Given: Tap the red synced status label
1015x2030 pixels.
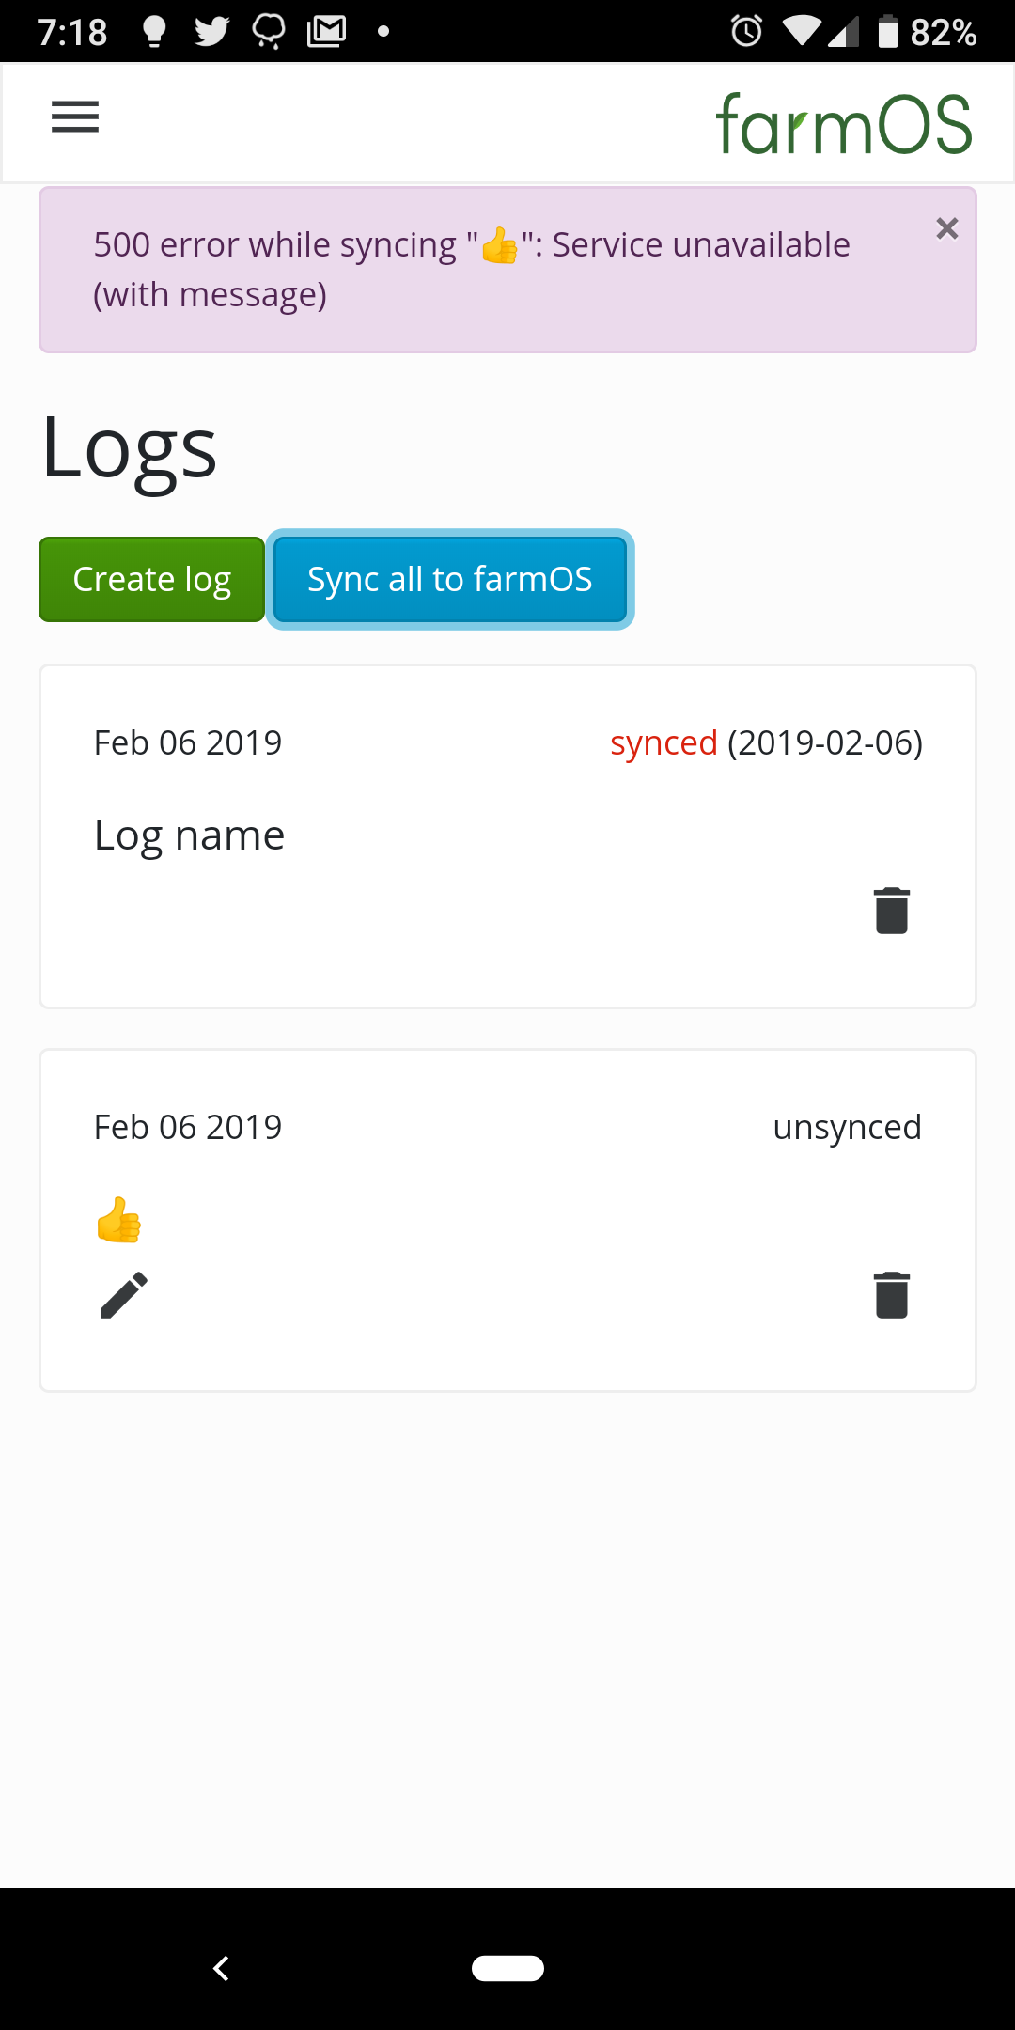Looking at the screenshot, I should coord(664,742).
